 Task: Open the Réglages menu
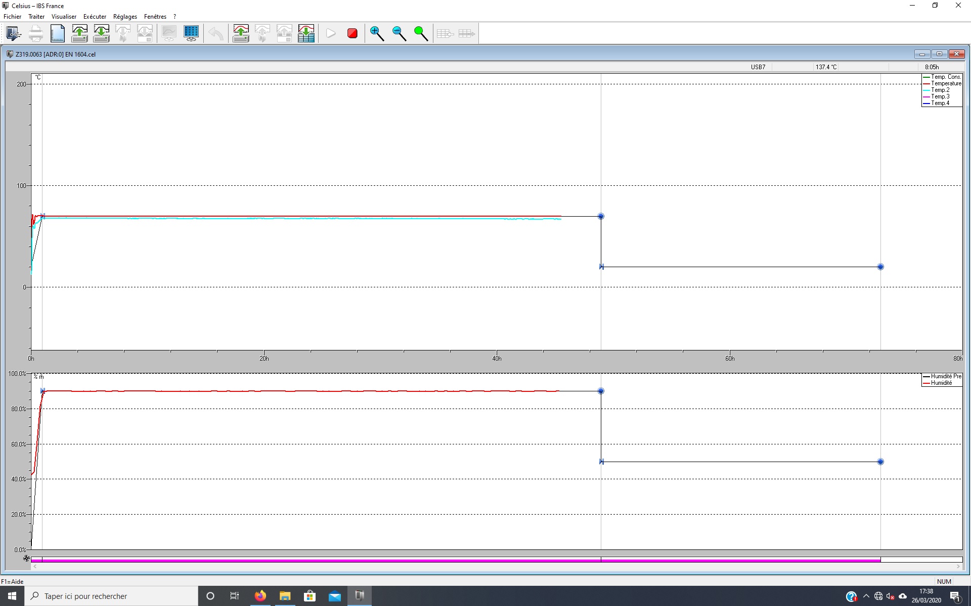coord(125,17)
